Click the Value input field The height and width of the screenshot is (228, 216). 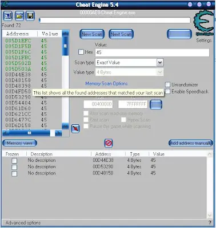tap(152, 52)
